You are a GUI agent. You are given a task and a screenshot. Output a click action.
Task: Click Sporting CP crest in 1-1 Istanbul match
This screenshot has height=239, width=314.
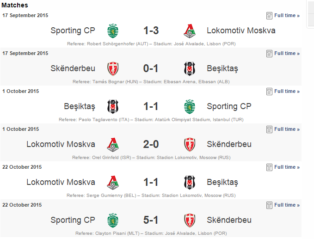(190, 107)
